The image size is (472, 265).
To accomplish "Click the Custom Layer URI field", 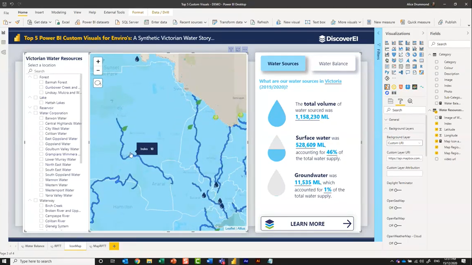I will click(x=404, y=158).
